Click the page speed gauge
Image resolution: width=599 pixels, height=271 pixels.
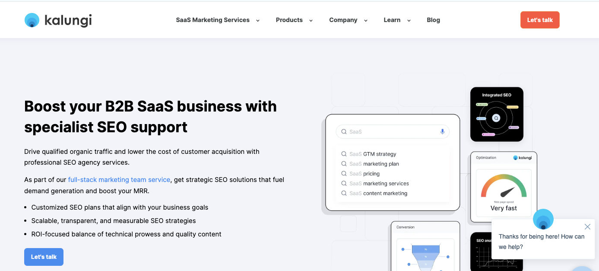tap(504, 187)
